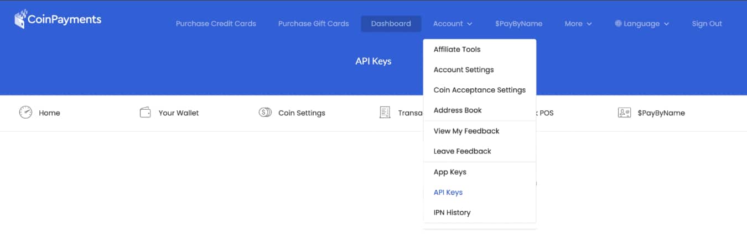Click the globe icon beside Language
Screen dimensions: 747x235
click(618, 24)
